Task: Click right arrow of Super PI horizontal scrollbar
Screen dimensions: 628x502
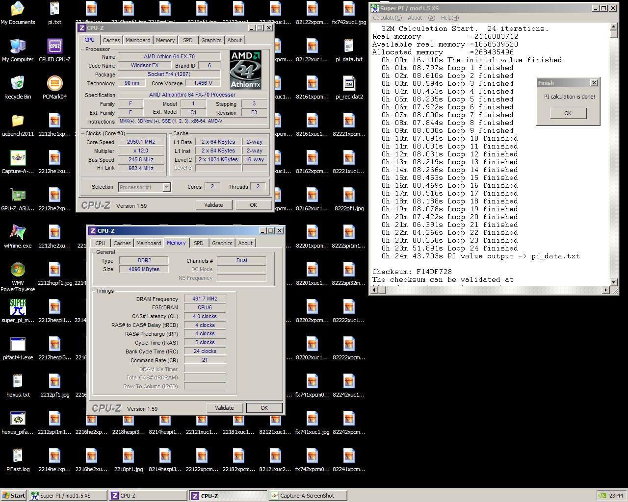Action: pyautogui.click(x=605, y=290)
